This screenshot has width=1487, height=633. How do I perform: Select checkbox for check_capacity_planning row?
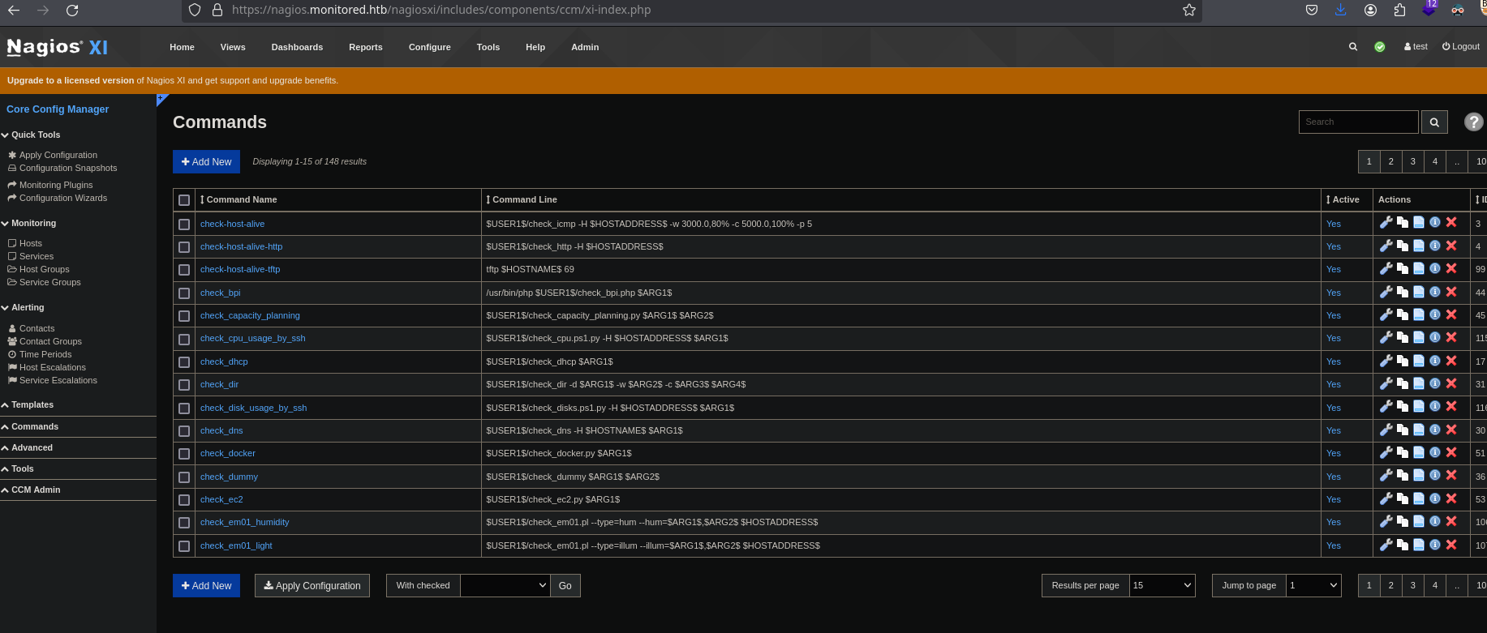(x=184, y=316)
